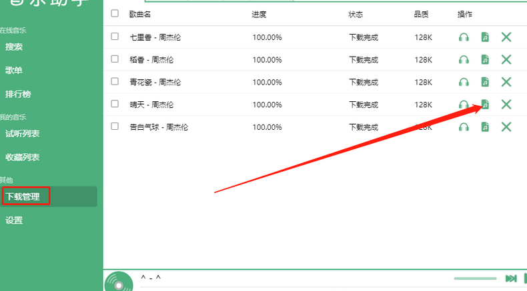Viewport: 527px width, 291px height.
Task: Click song name 青花瓷 - 周杰伦
Action: click(155, 82)
